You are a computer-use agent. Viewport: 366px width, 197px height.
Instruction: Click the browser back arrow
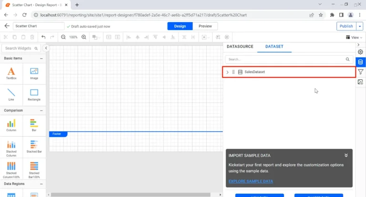tap(6, 15)
